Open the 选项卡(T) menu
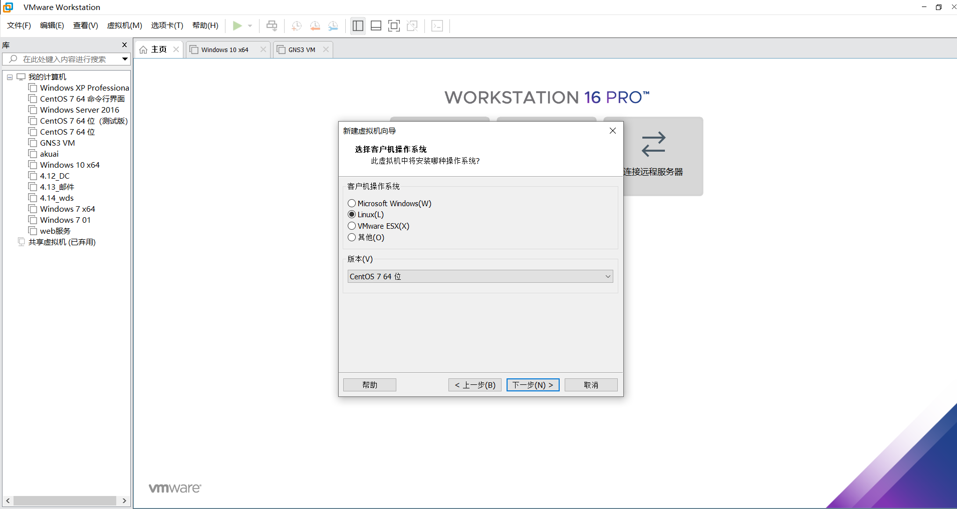The width and height of the screenshot is (957, 509). point(167,26)
